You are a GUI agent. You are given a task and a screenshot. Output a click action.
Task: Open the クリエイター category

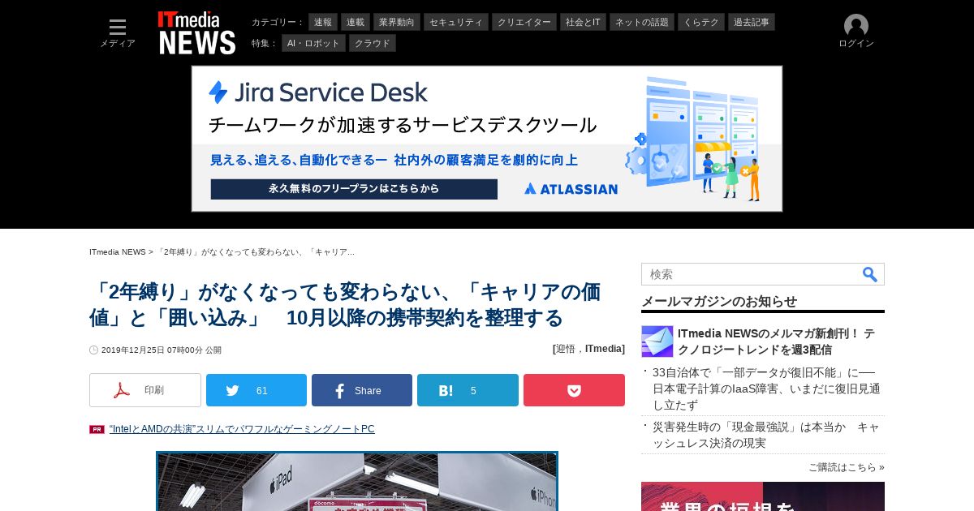pyautogui.click(x=524, y=22)
